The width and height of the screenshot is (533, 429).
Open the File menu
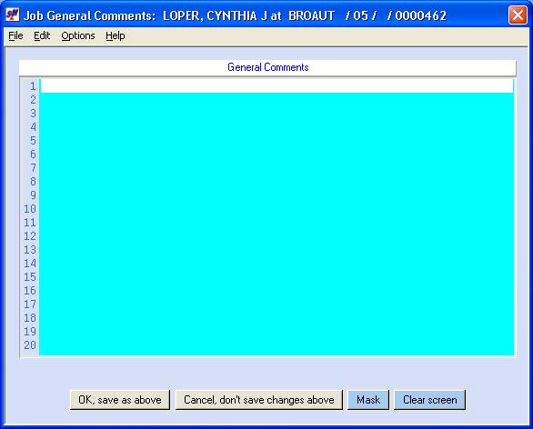pos(15,35)
